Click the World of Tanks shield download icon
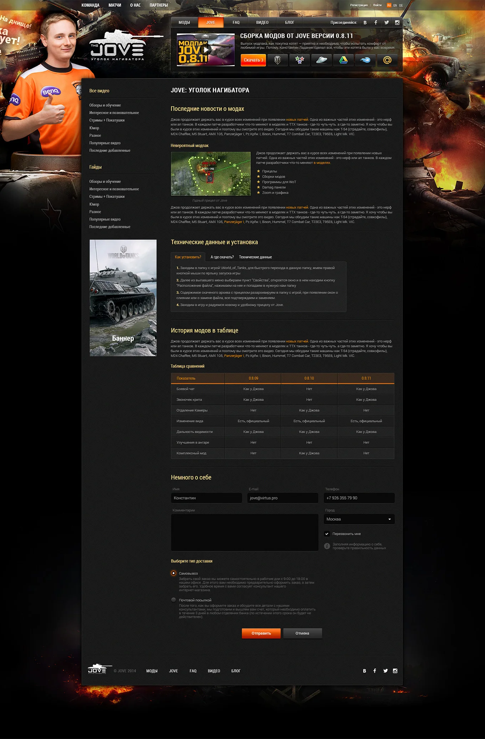The image size is (485, 739). [277, 60]
